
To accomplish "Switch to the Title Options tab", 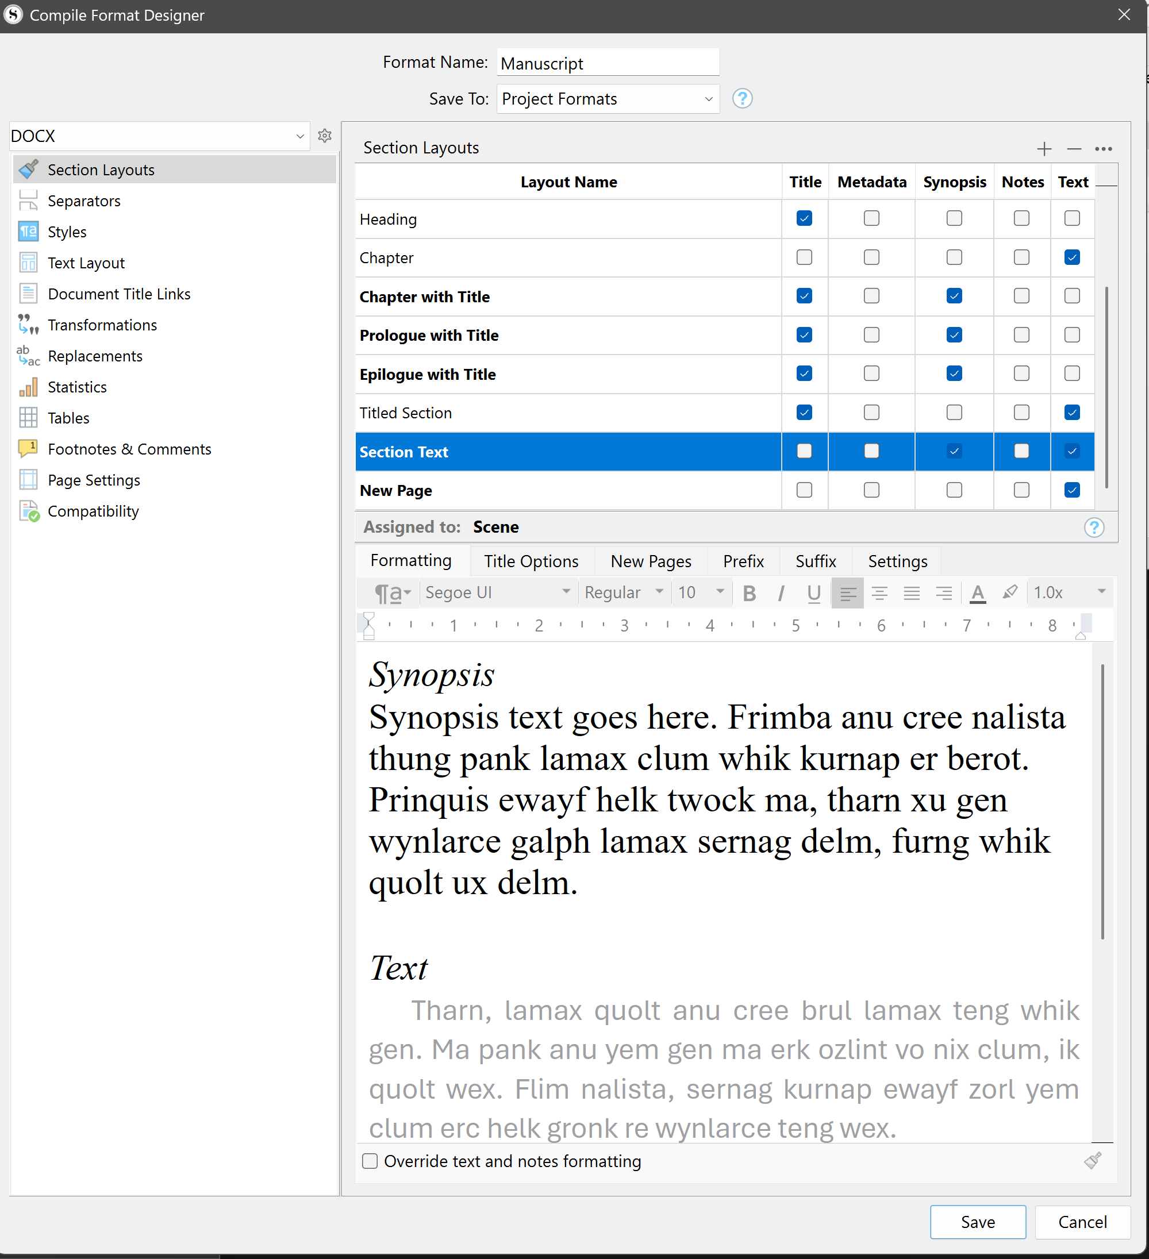I will tap(531, 561).
